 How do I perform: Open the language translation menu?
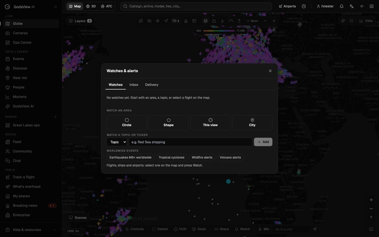click(352, 6)
